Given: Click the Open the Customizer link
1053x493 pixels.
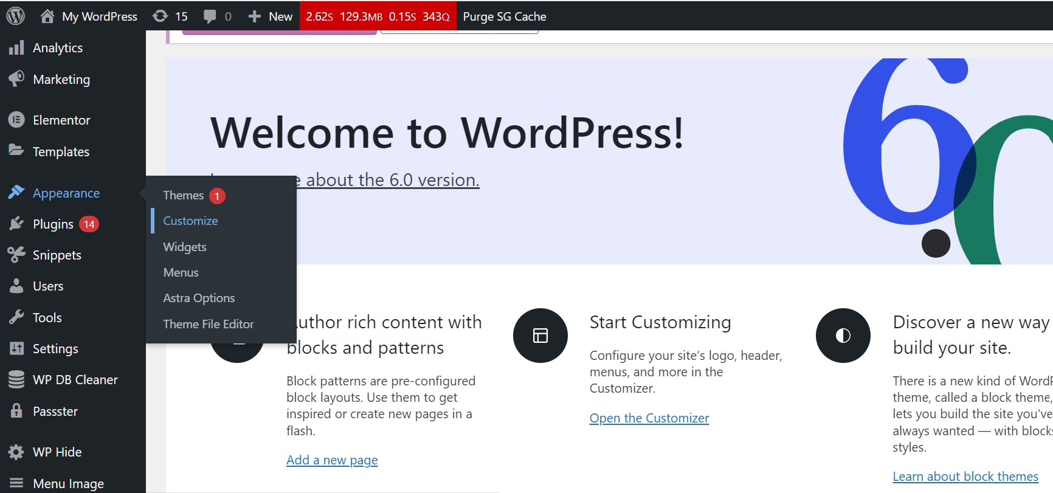Looking at the screenshot, I should pos(649,418).
